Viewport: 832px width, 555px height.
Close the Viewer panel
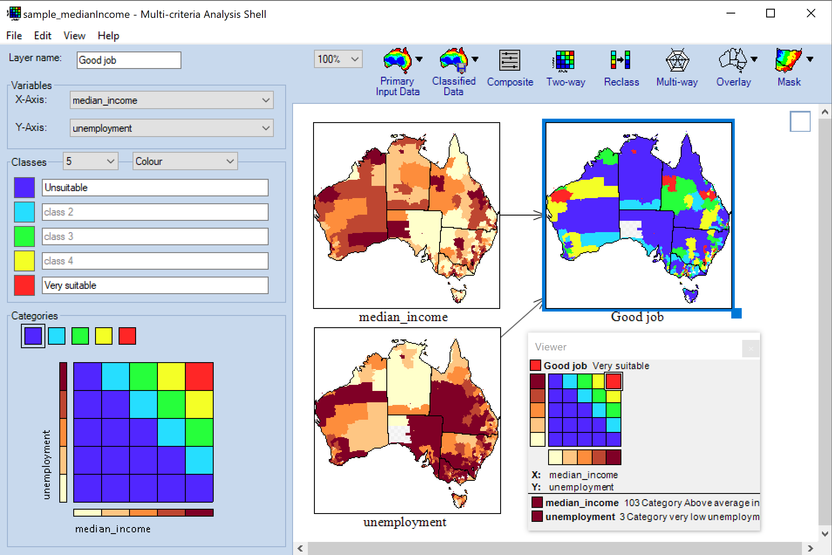(751, 349)
